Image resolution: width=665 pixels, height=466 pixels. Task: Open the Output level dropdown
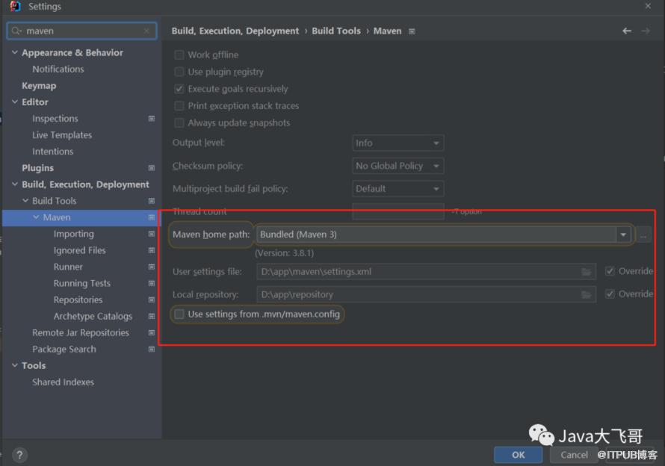click(398, 143)
